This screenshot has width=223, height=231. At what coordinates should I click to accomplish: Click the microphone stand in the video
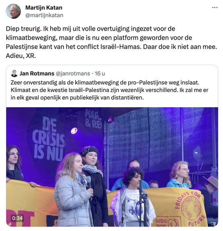[x=141, y=203]
